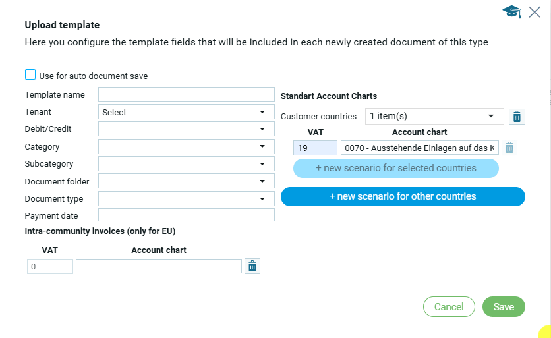Open the Category dropdown
Image resolution: width=551 pixels, height=338 pixels.
click(x=186, y=147)
